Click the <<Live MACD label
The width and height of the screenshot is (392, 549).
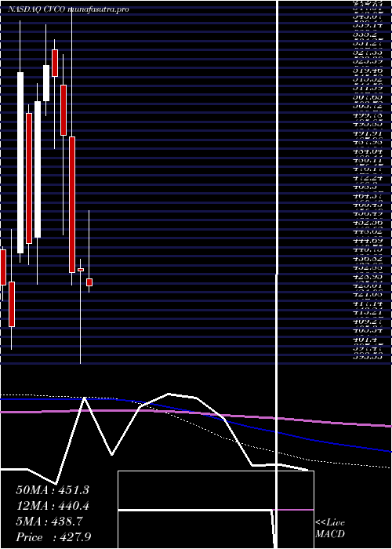pyautogui.click(x=330, y=529)
